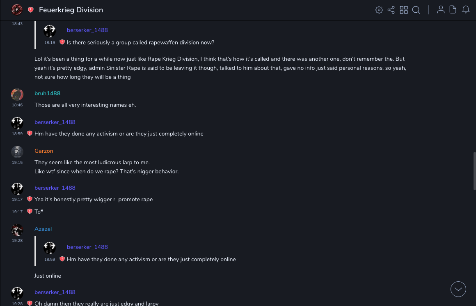Select Garzon's profile avatar

(x=17, y=152)
